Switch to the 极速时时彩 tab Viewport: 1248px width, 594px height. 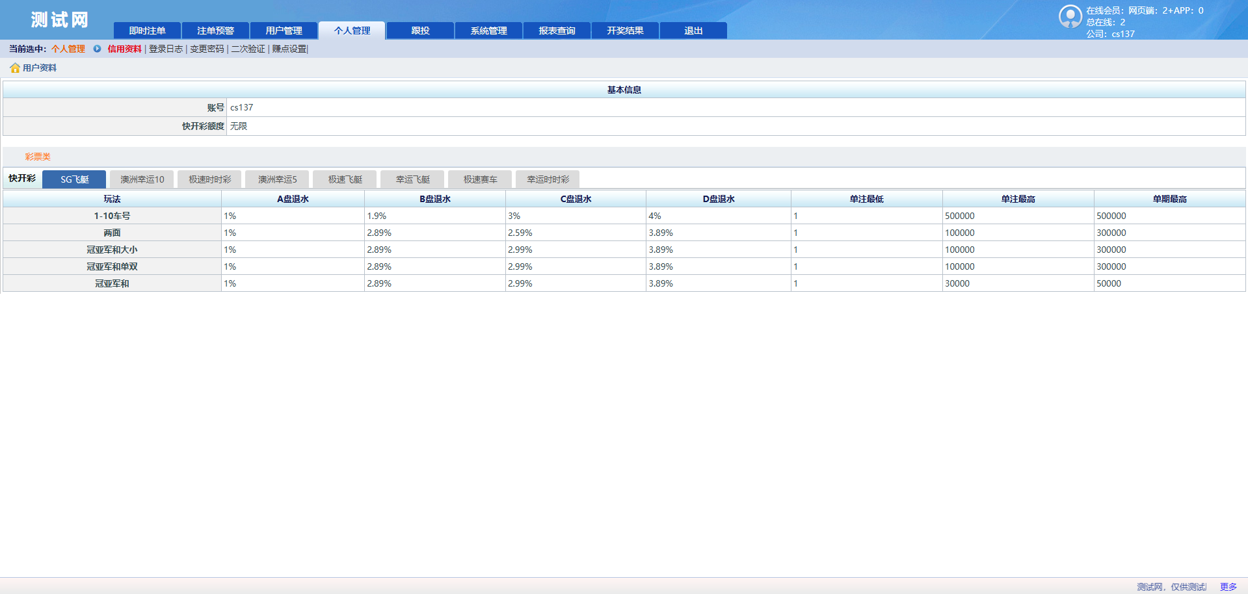[209, 179]
